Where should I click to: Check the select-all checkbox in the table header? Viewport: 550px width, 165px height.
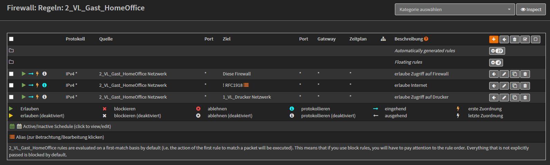pos(11,39)
